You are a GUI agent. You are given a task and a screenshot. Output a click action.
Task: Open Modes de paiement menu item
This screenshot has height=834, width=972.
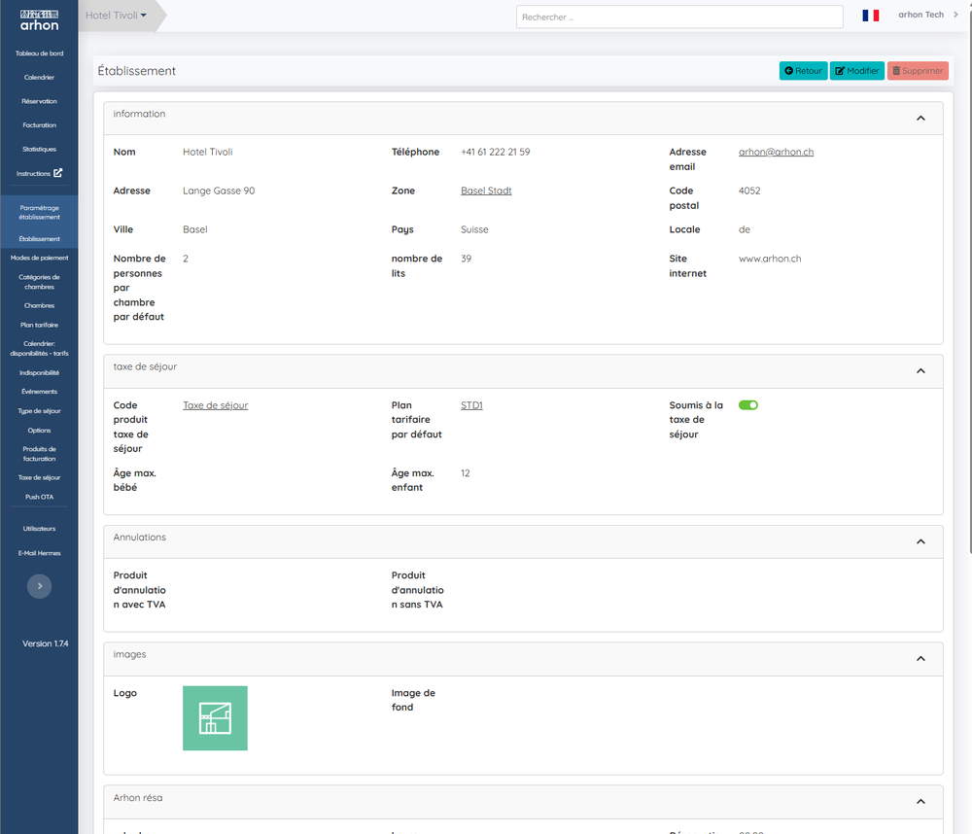[x=39, y=258]
